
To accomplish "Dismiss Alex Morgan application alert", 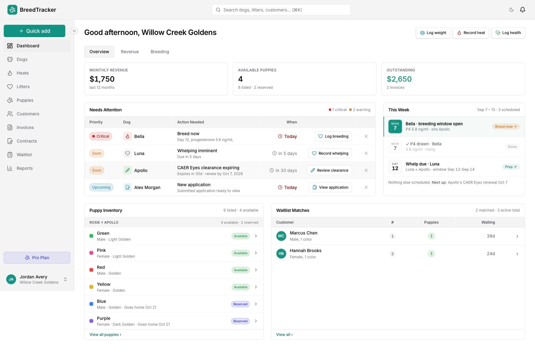I will tap(366, 187).
